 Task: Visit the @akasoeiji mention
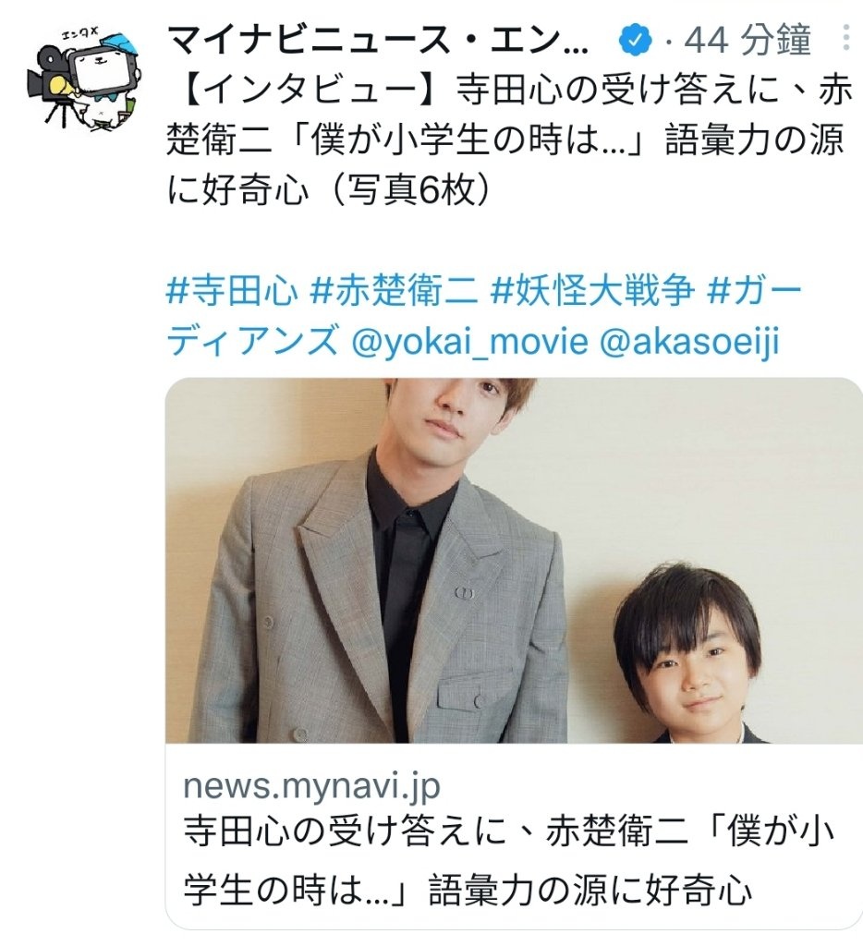(690, 341)
